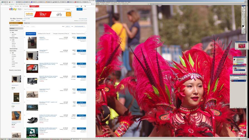This screenshot has width=249, height=140.
Task: Select the Zoom tool in Photoshop toolbox
Action: click(x=244, y=24)
